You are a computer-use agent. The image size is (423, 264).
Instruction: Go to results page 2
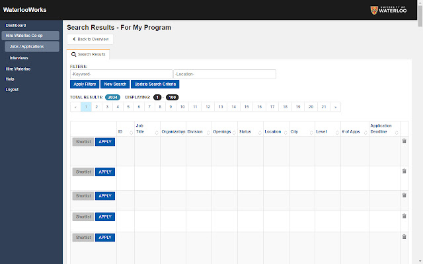click(x=96, y=107)
